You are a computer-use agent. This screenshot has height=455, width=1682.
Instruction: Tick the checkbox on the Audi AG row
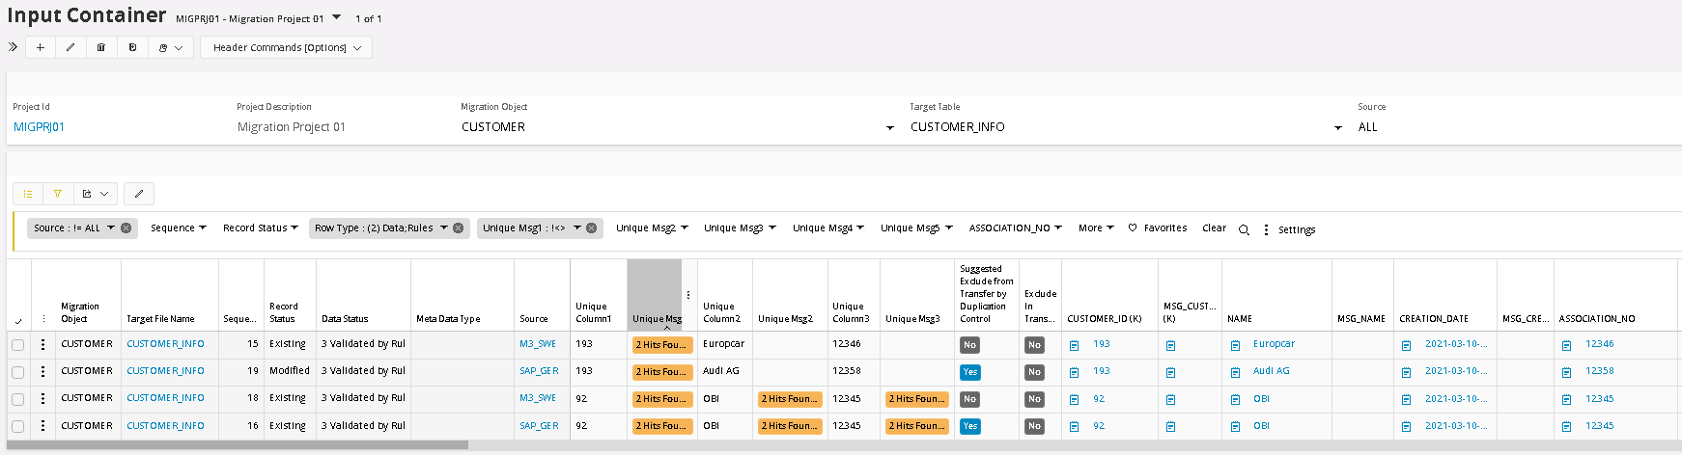18,372
